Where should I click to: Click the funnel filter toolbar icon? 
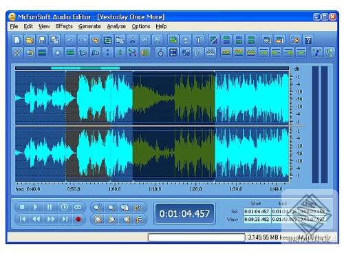click(x=186, y=40)
